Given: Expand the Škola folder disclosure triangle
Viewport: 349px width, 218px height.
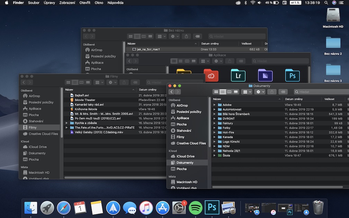Looking at the screenshot, I should [215, 156].
